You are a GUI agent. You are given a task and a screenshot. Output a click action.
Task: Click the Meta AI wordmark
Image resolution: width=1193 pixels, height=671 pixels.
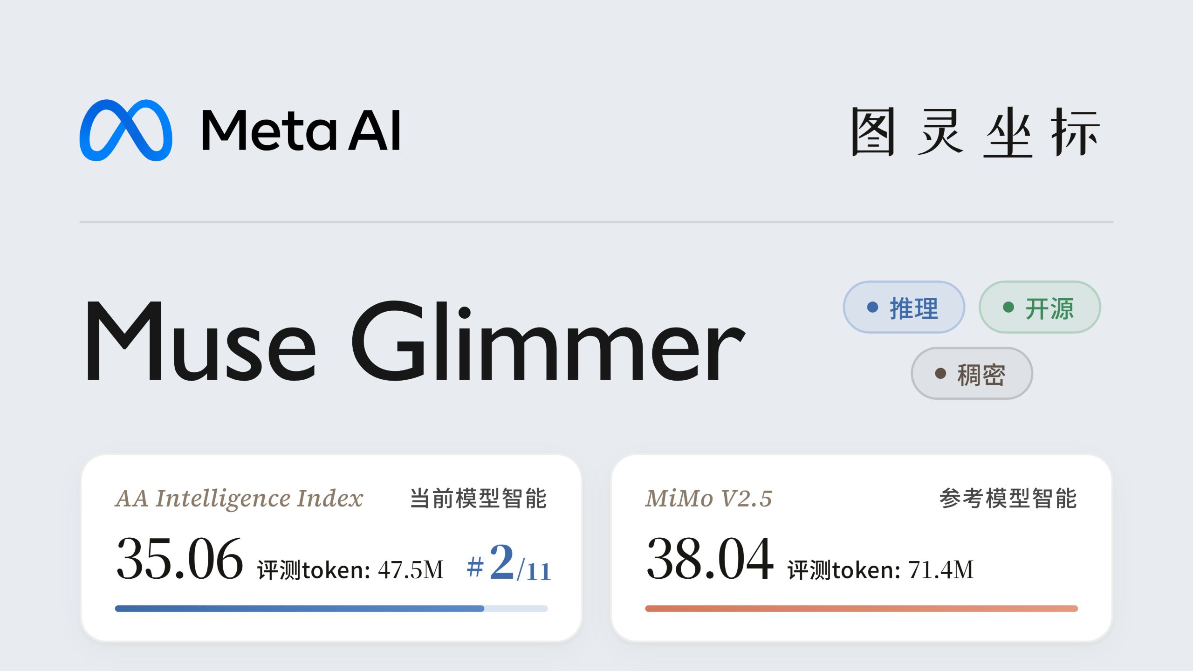pos(301,130)
